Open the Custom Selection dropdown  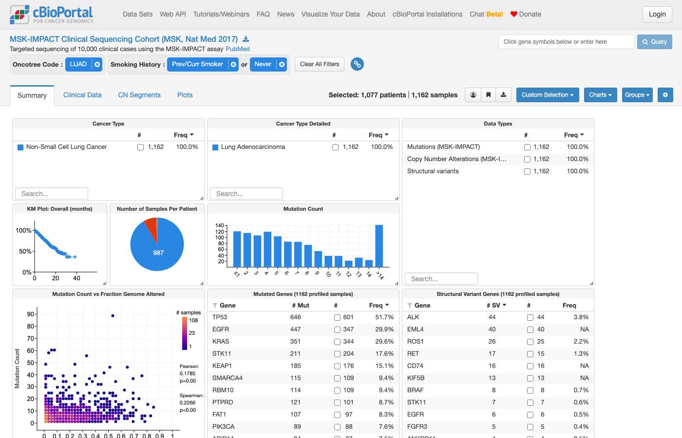coord(548,95)
